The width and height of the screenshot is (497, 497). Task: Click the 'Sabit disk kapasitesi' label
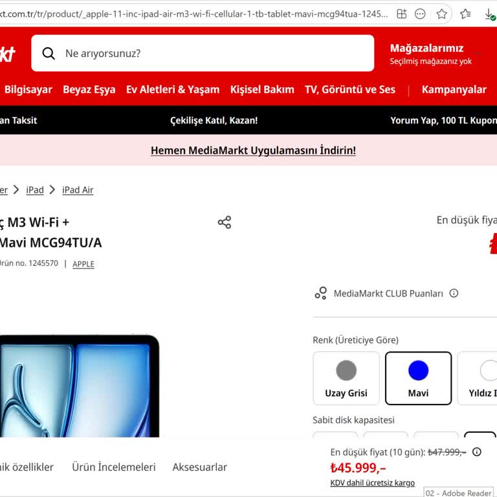[353, 420]
